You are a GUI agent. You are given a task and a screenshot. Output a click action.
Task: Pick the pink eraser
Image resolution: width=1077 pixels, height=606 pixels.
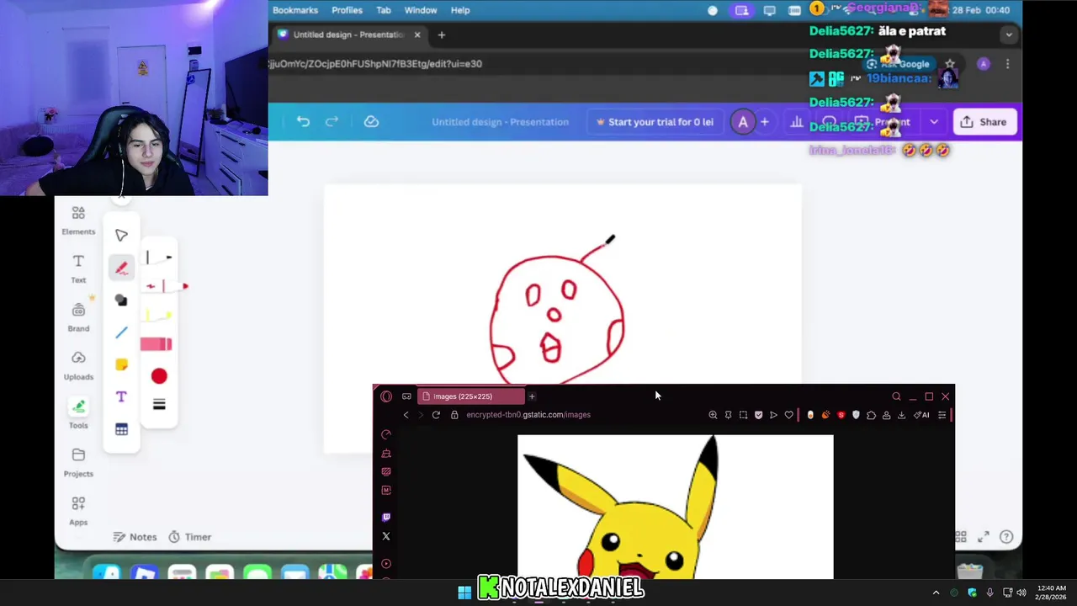(x=157, y=343)
